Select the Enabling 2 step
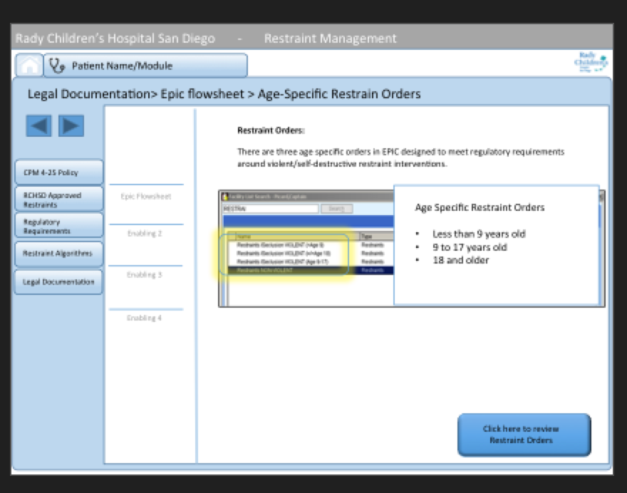This screenshot has width=627, height=493. click(145, 234)
